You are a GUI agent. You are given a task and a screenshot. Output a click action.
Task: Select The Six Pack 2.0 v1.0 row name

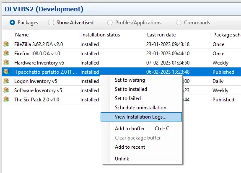click(x=37, y=100)
